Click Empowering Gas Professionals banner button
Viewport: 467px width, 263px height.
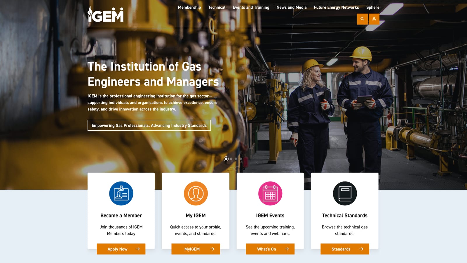[x=149, y=125]
